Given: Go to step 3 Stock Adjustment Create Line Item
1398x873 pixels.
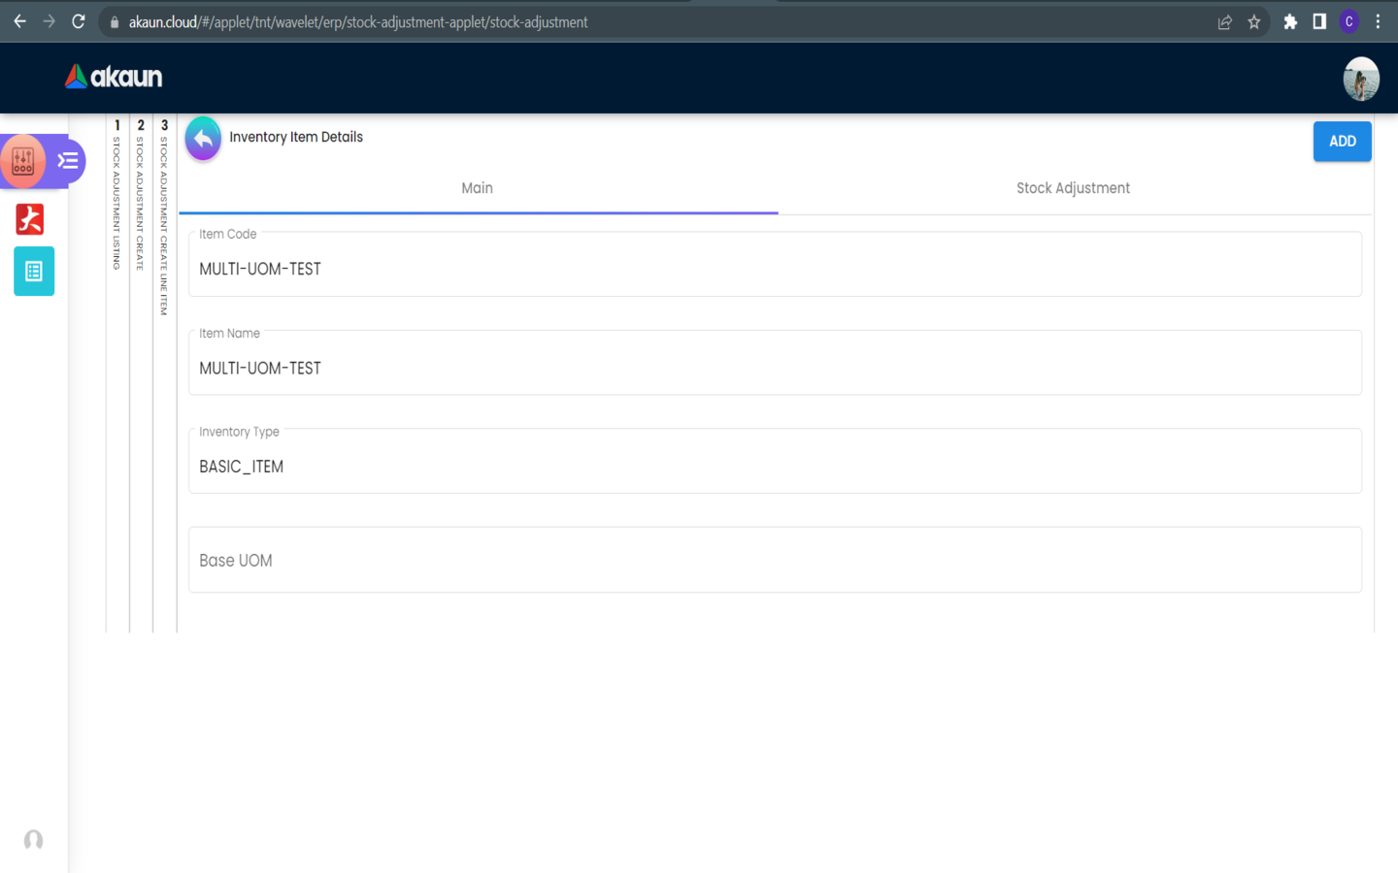Looking at the screenshot, I should click(x=164, y=217).
